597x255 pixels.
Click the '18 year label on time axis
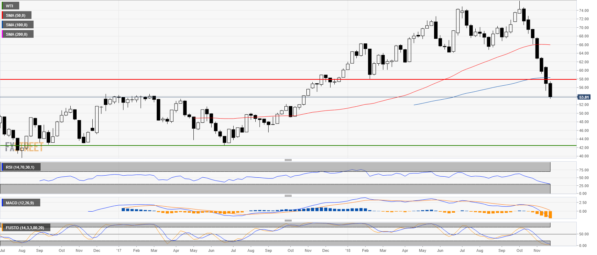(x=347, y=250)
